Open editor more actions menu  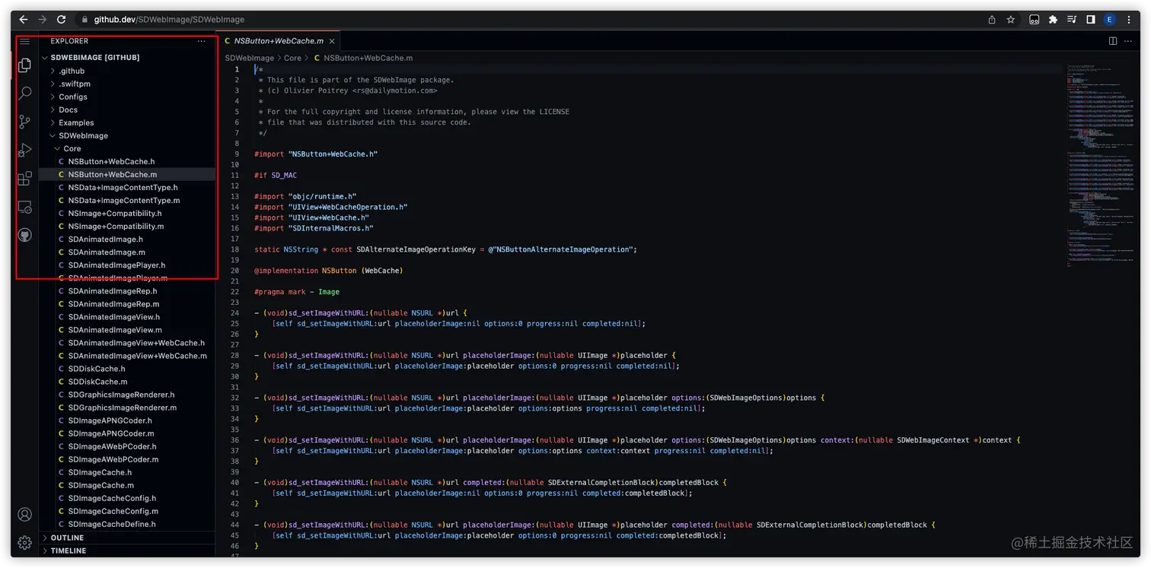pyautogui.click(x=1130, y=41)
